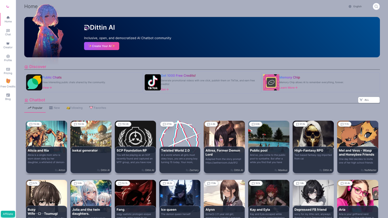388x218 pixels.
Task: Open Julia and the twin daughters card
Action: point(91,199)
